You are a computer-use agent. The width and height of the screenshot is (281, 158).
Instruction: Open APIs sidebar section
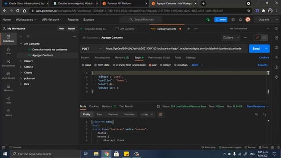click(8, 51)
